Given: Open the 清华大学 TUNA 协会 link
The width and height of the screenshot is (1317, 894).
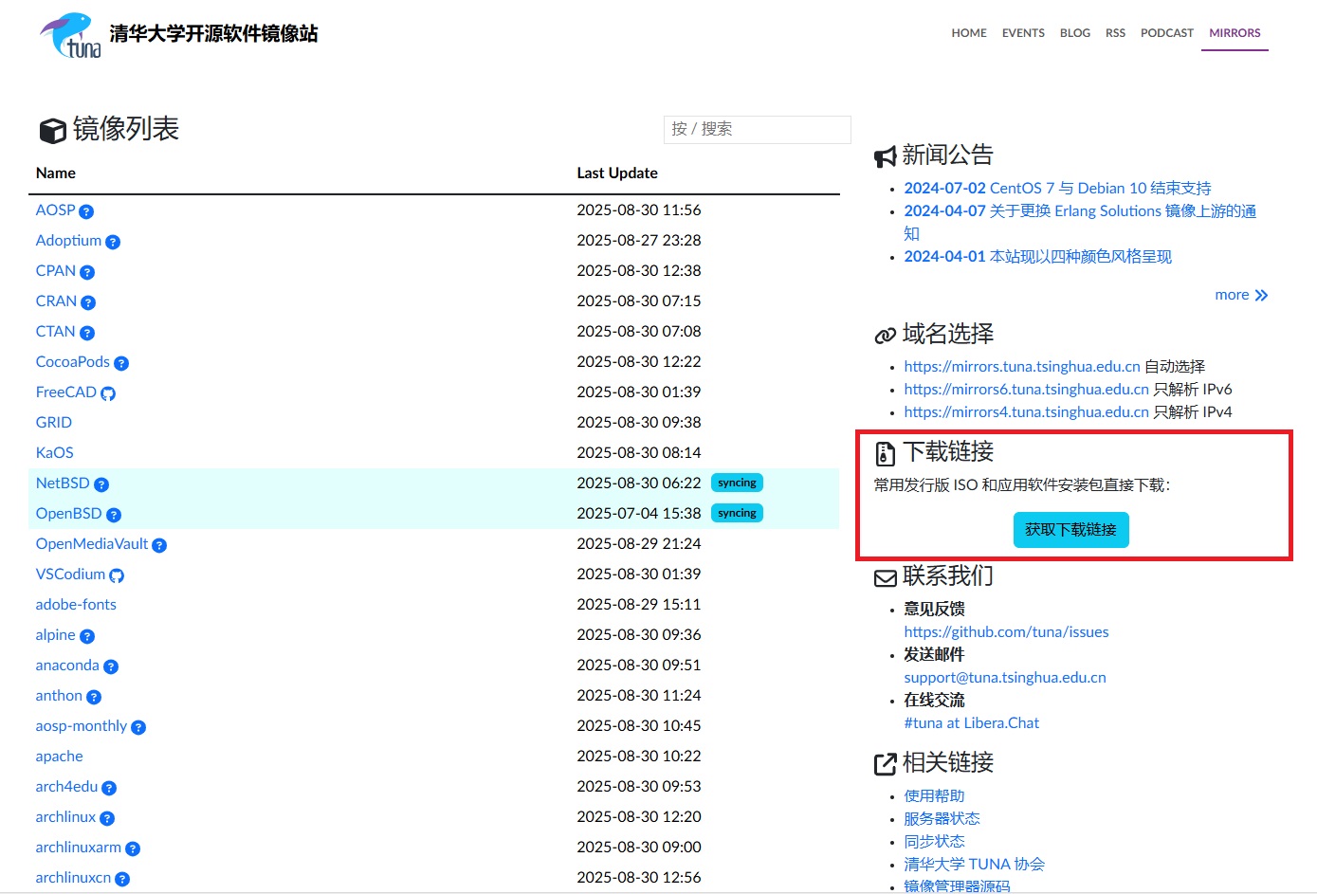Looking at the screenshot, I should [974, 865].
